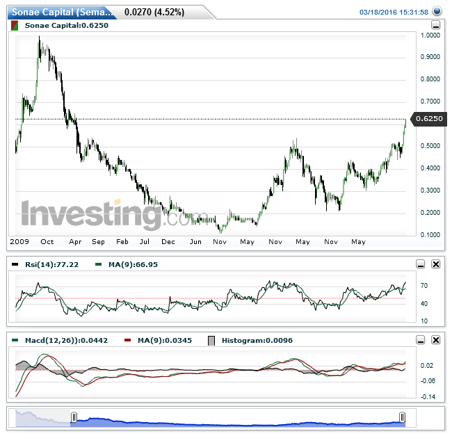Image resolution: width=452 pixels, height=436 pixels.
Task: Click the 40 level on RSI axis
Action: 424,303
